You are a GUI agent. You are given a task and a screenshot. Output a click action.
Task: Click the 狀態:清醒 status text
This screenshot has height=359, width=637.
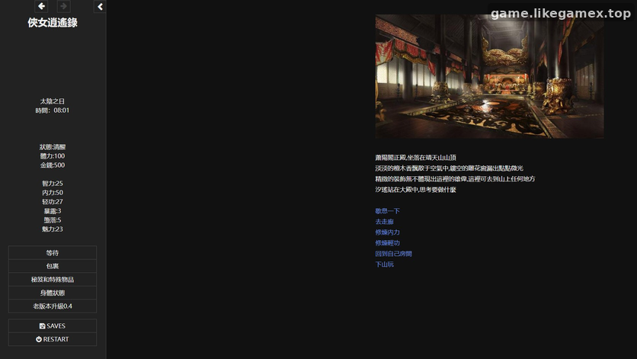click(53, 147)
